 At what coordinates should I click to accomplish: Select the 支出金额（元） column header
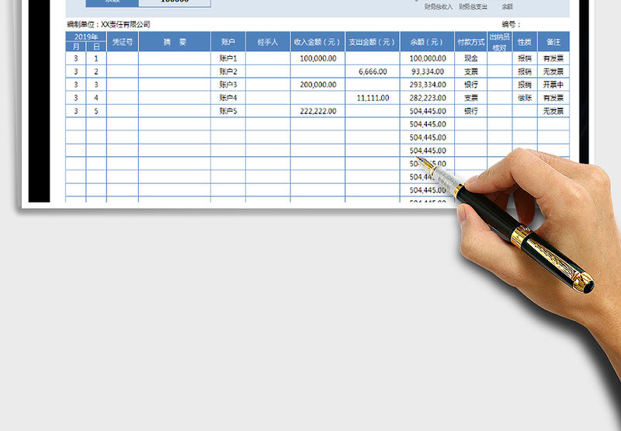pyautogui.click(x=372, y=42)
